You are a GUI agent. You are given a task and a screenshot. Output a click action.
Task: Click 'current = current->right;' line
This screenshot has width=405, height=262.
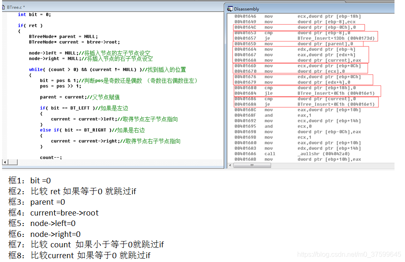[116, 141]
